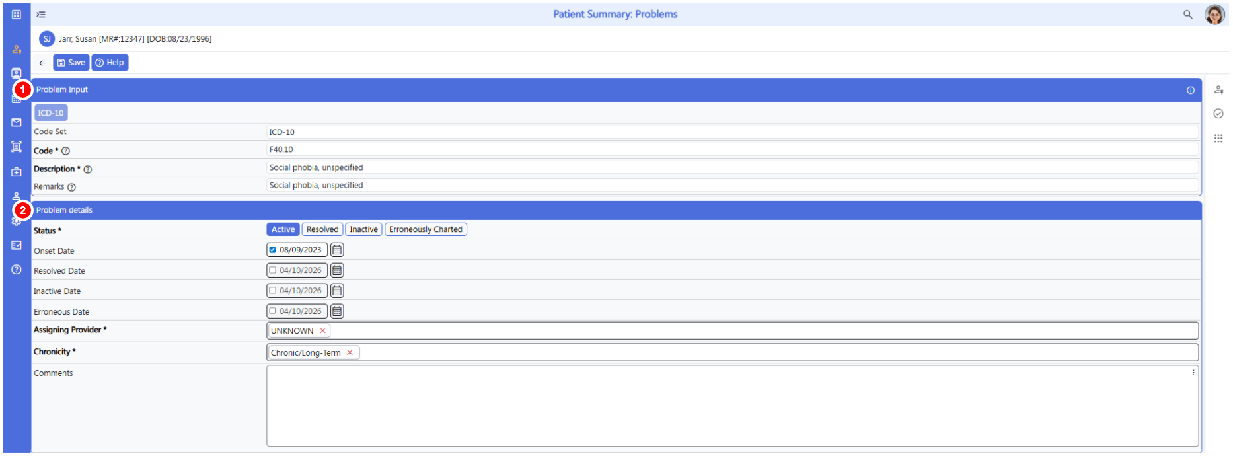
Task: Open the medical kit sidebar icon
Action: 17,172
